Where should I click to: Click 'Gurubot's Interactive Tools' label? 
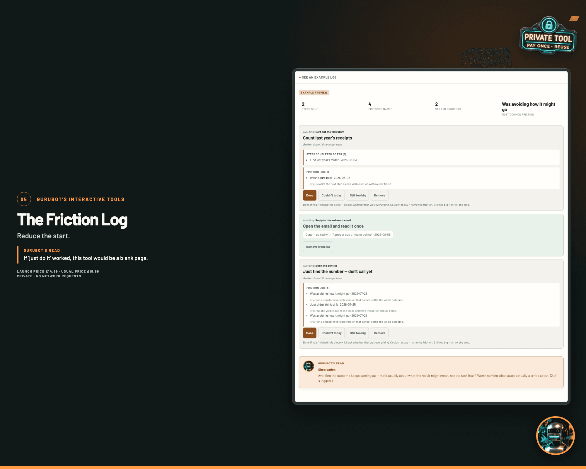click(81, 199)
